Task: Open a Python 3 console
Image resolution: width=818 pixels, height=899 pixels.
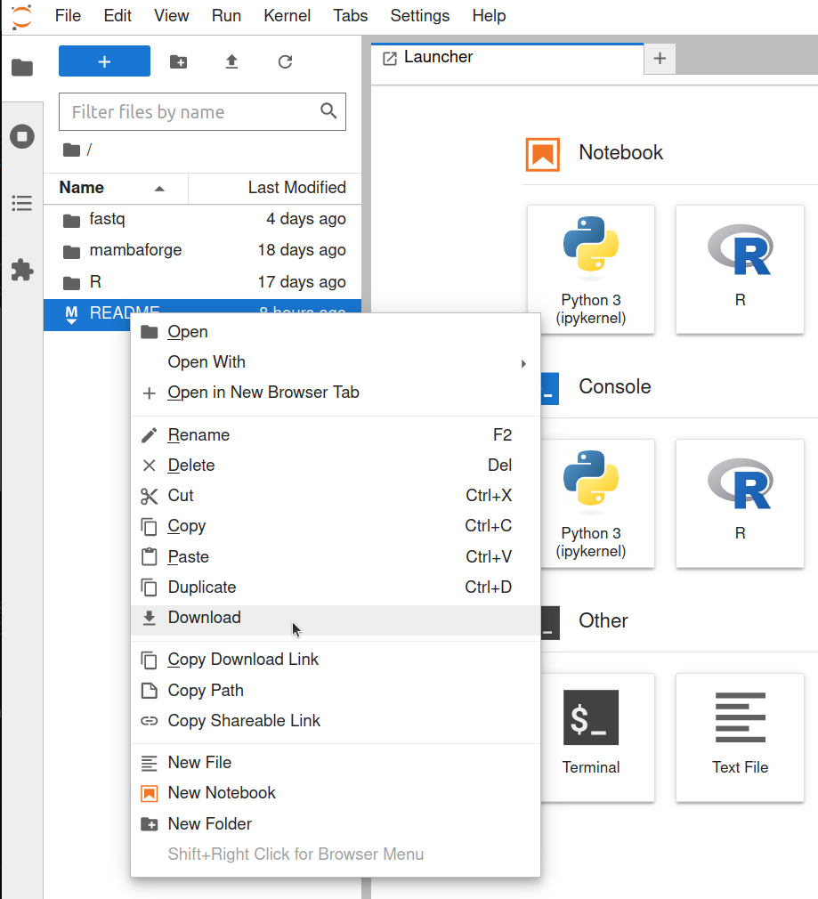Action: click(x=590, y=503)
